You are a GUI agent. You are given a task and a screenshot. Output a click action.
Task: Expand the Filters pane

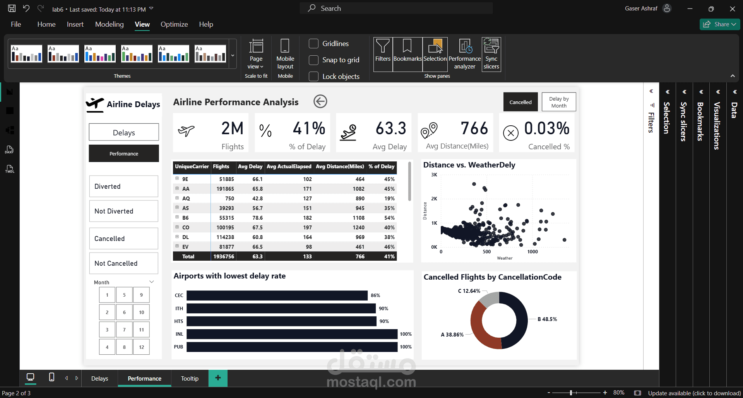[651, 92]
